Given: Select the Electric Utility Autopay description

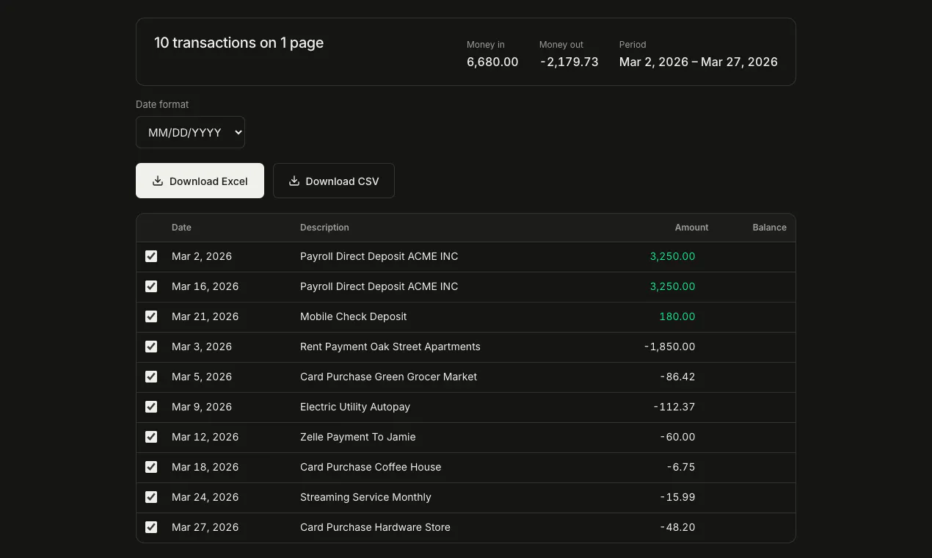Looking at the screenshot, I should [355, 407].
